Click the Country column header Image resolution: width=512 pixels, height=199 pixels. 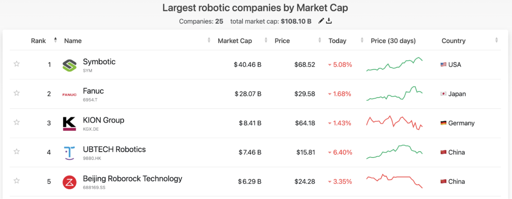click(x=453, y=41)
